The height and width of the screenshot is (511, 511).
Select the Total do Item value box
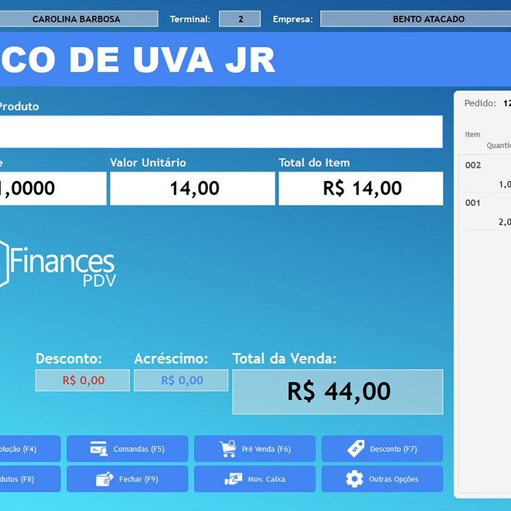coord(361,189)
